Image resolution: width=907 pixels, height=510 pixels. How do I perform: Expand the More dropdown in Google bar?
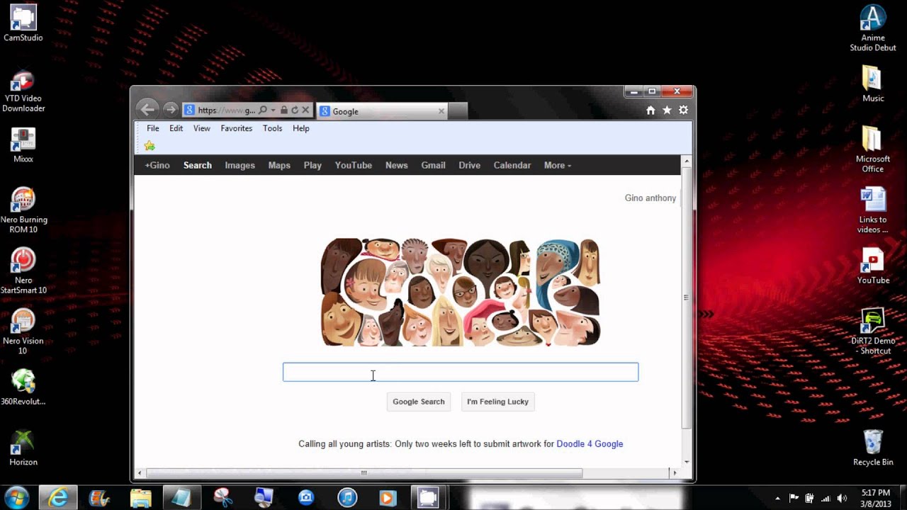click(557, 165)
